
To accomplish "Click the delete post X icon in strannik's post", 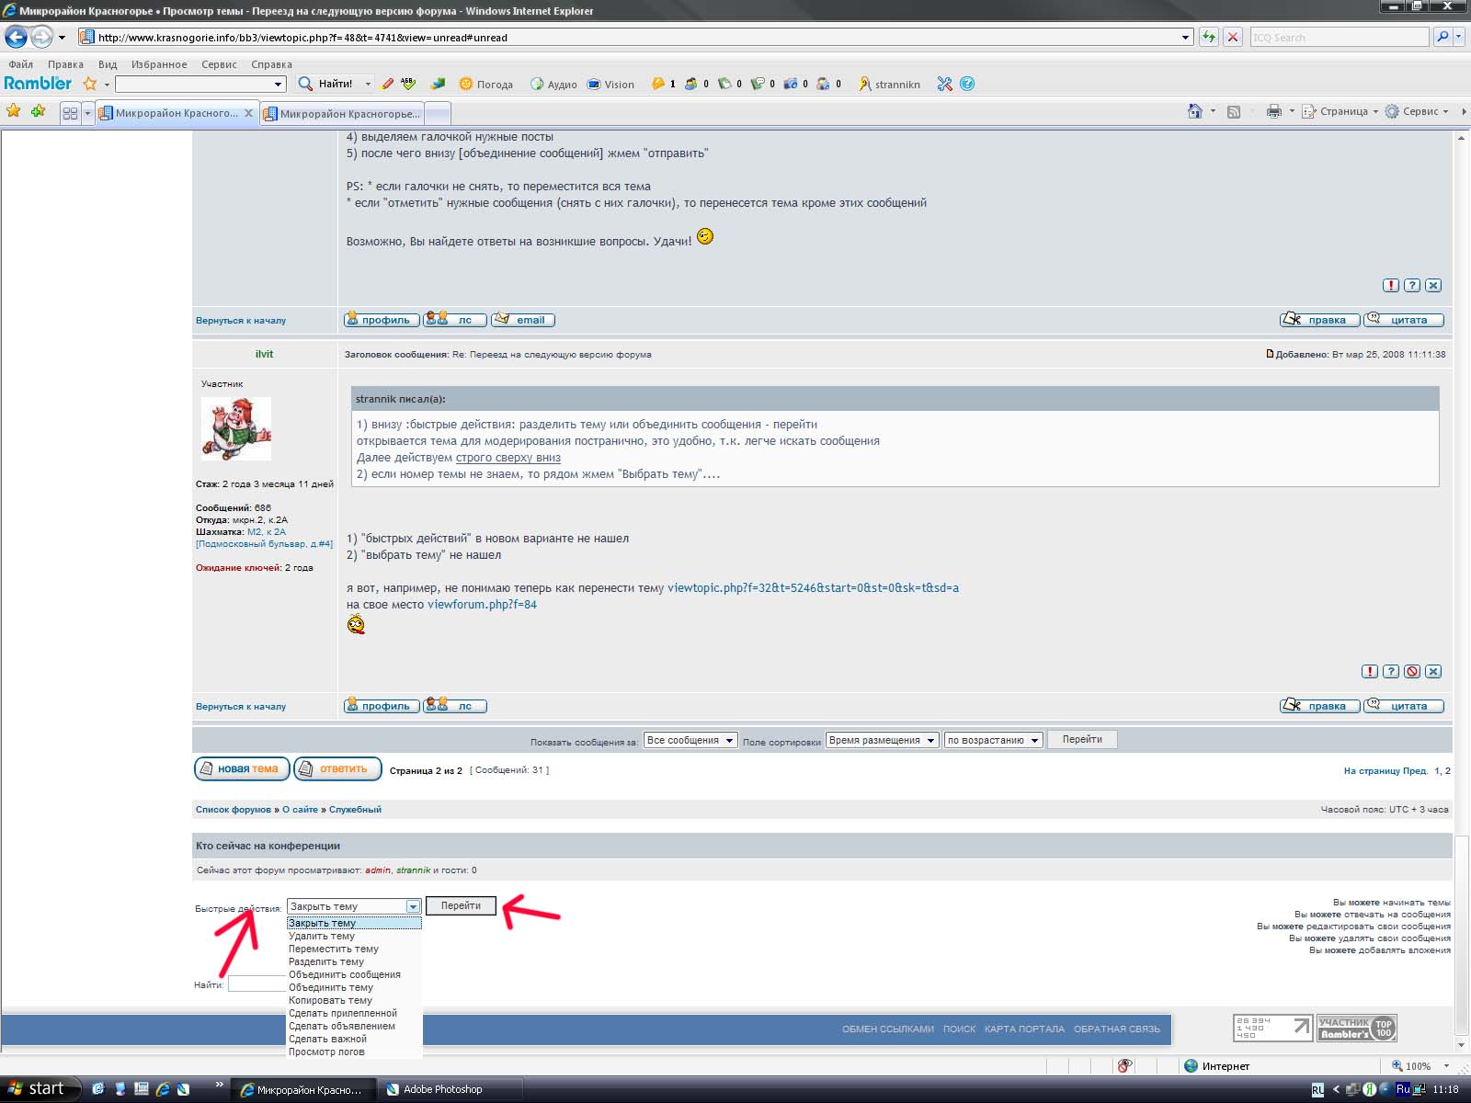I will [1433, 285].
